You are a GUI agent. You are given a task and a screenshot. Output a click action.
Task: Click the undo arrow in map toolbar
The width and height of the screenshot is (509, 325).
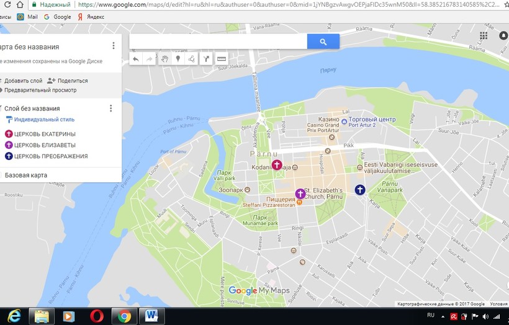136,59
